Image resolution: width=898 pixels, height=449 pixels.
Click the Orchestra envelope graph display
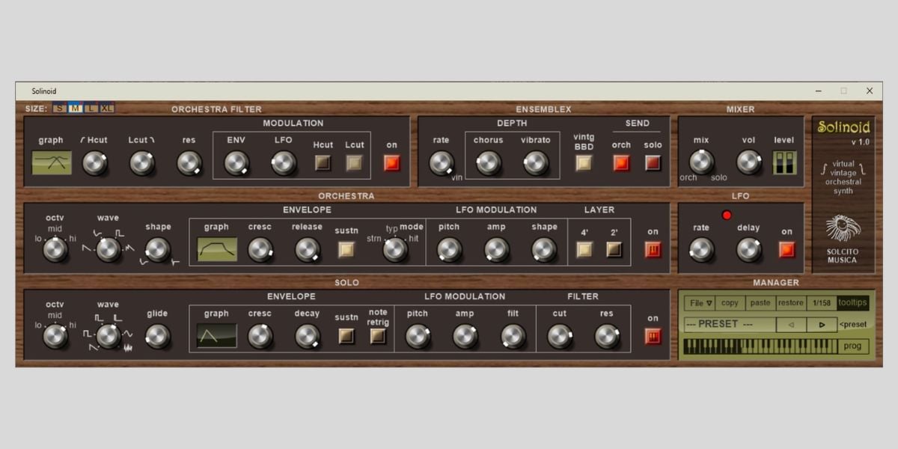[x=217, y=249]
